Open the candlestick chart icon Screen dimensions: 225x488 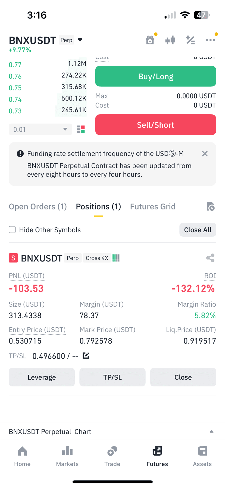(x=170, y=40)
